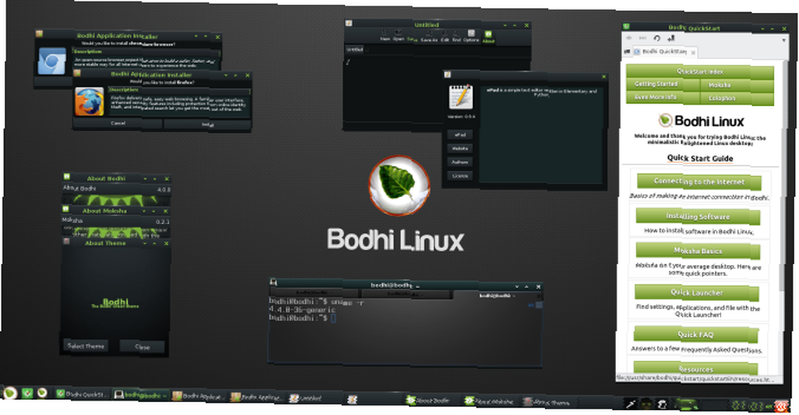Click Firefox icon in Application Installer

[x=89, y=102]
